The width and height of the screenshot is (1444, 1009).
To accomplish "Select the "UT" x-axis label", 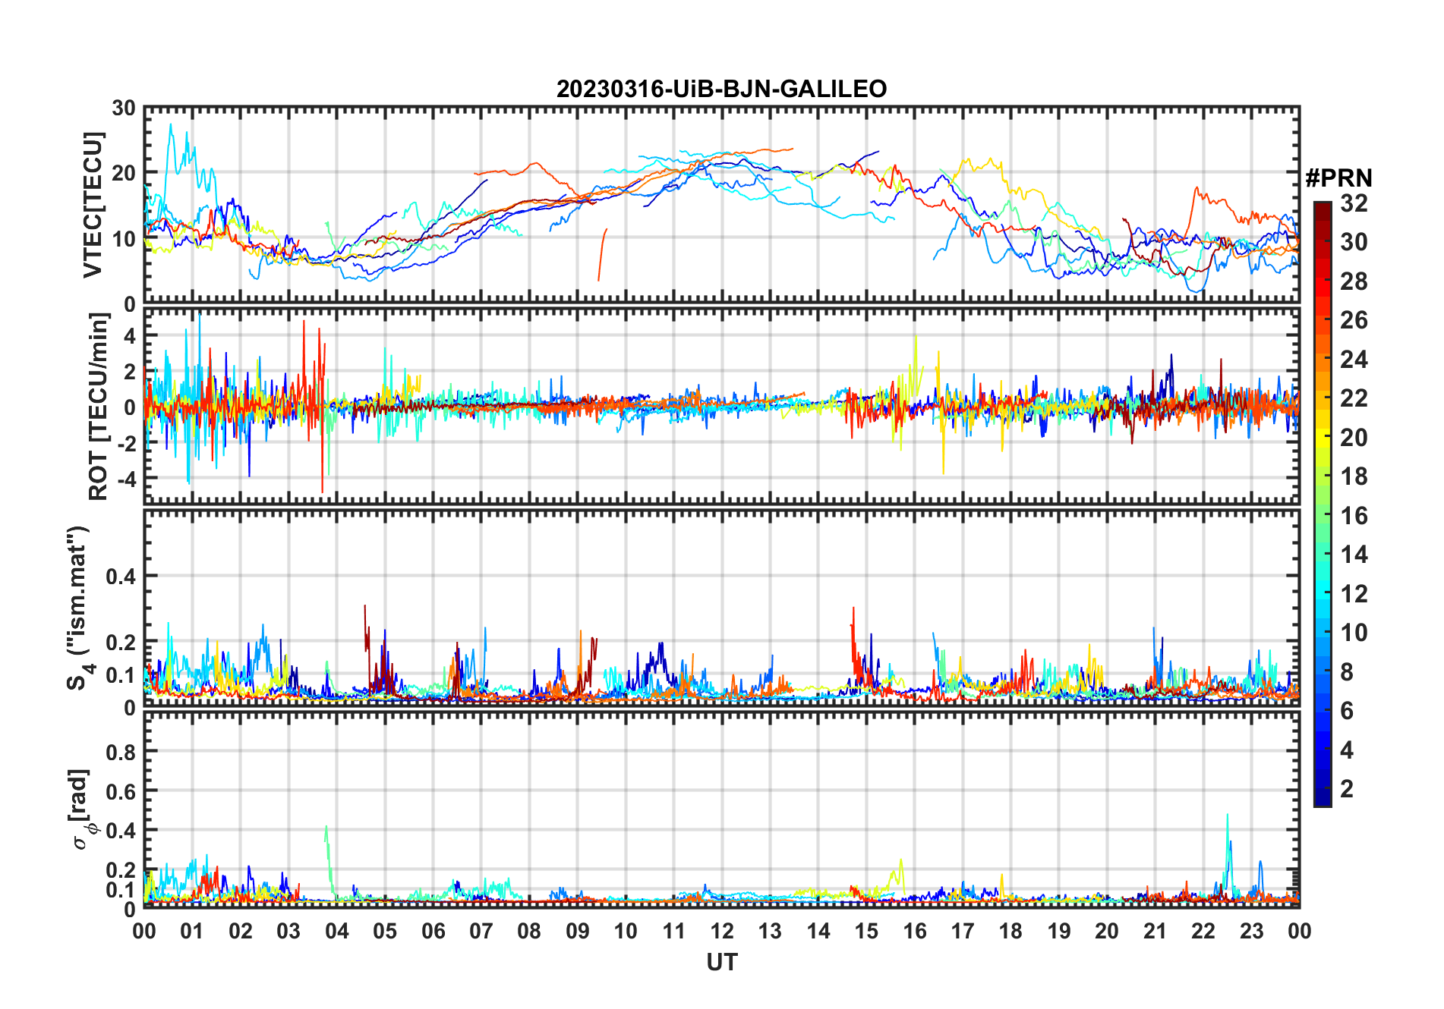I will pos(721,962).
